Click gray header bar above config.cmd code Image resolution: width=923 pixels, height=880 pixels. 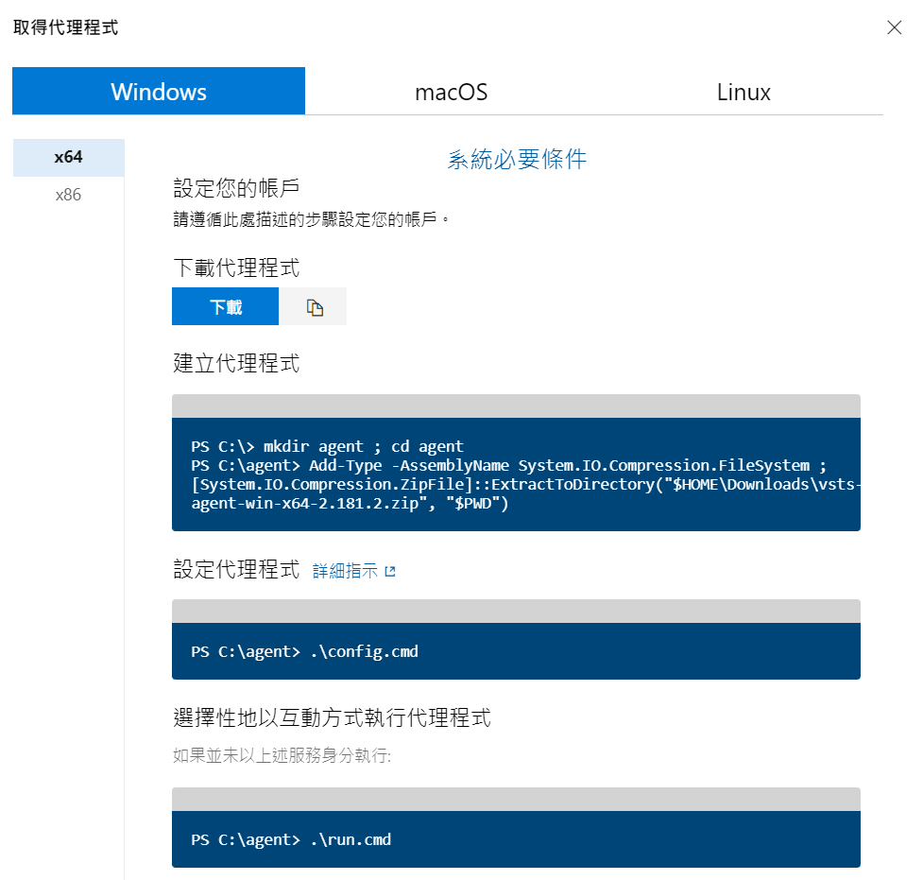(x=516, y=611)
